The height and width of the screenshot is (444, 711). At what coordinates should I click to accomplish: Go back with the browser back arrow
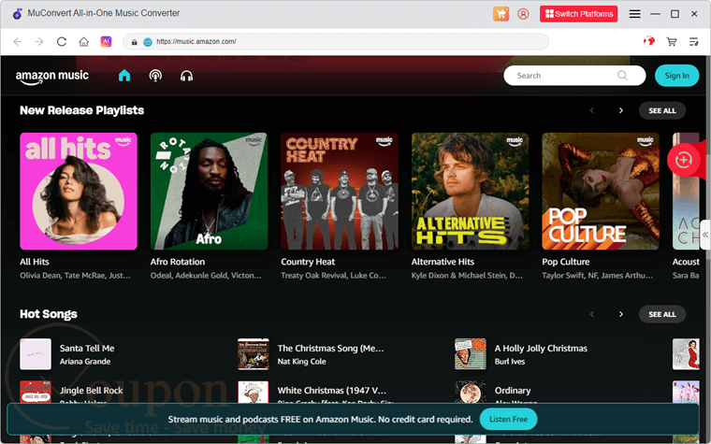click(x=17, y=42)
